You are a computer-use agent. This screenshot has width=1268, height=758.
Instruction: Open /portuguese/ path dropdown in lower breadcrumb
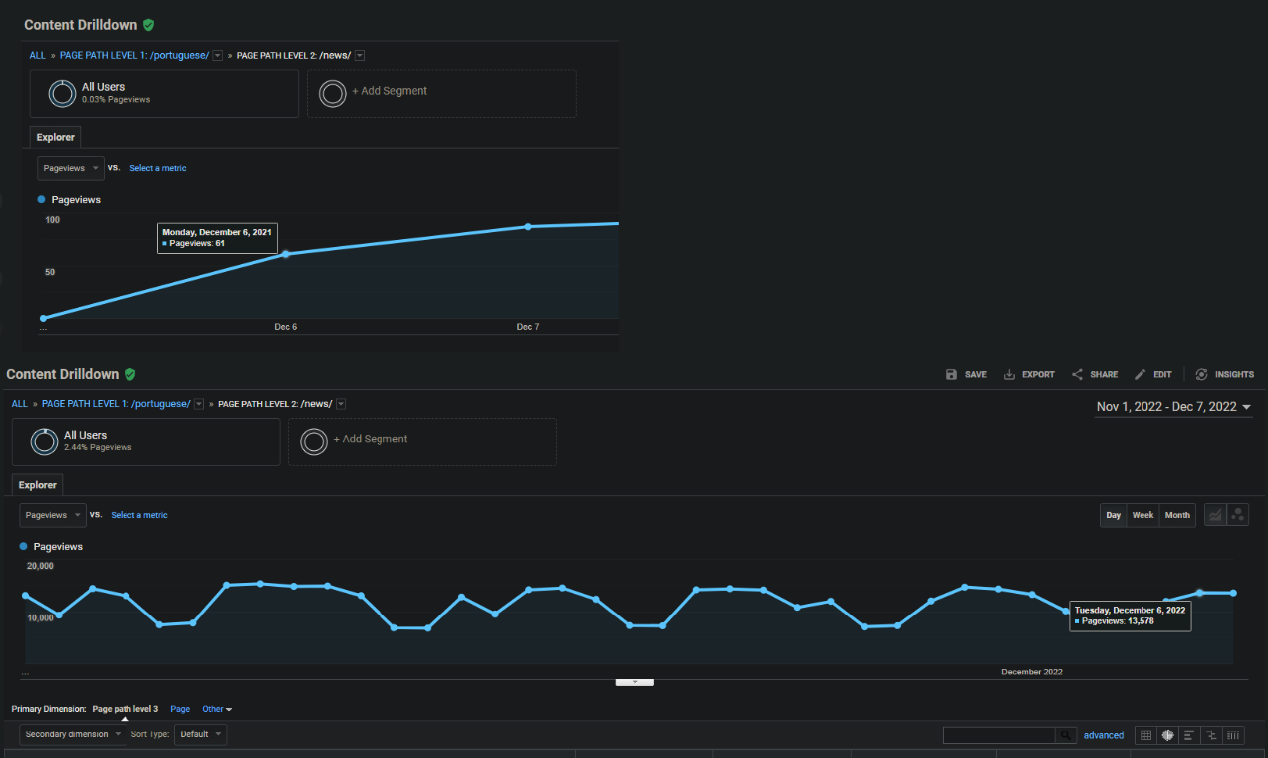[199, 404]
